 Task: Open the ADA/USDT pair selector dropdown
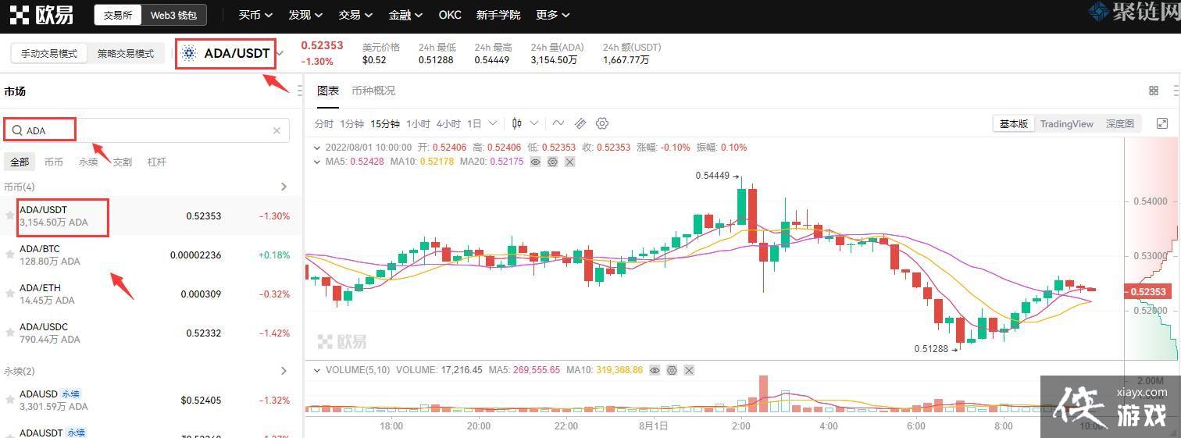280,54
